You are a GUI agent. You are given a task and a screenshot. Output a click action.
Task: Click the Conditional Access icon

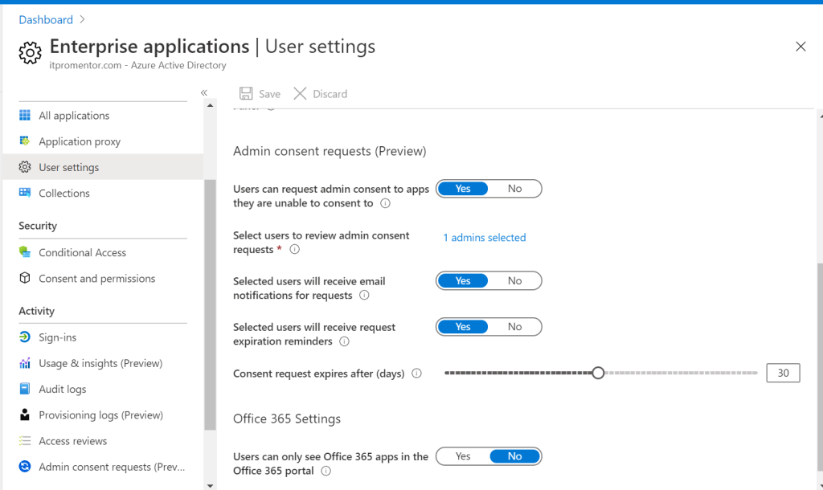25,252
